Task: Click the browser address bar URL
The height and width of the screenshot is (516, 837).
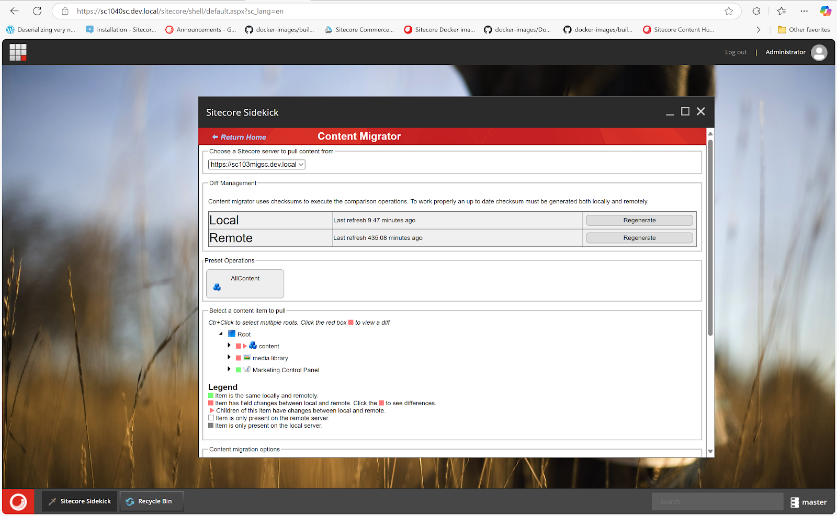Action: (180, 11)
